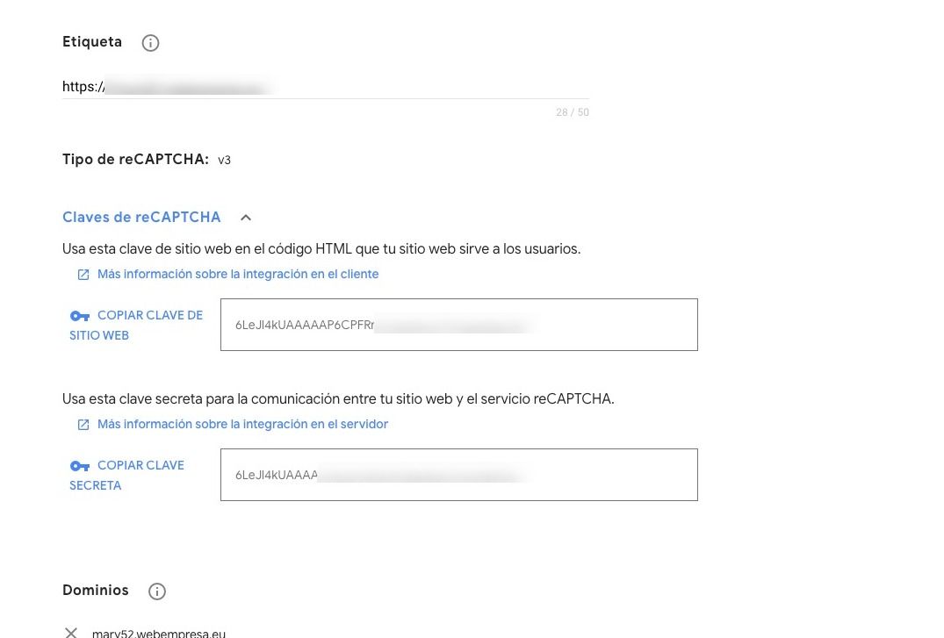Click the site key text field
The image size is (944, 638).
[458, 325]
